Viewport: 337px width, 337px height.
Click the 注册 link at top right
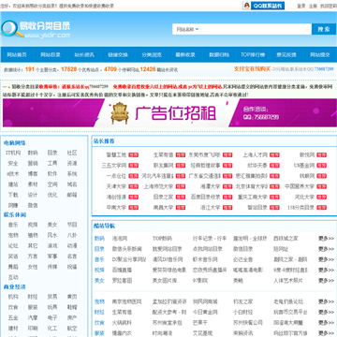[x=313, y=6]
